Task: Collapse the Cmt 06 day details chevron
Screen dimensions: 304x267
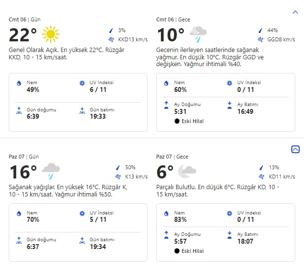Action: point(295,12)
